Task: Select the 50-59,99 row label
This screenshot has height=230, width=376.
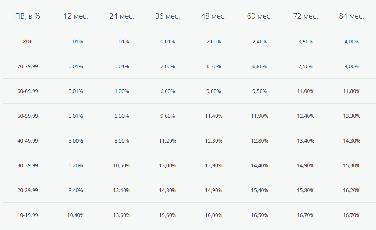Action: 27,116
